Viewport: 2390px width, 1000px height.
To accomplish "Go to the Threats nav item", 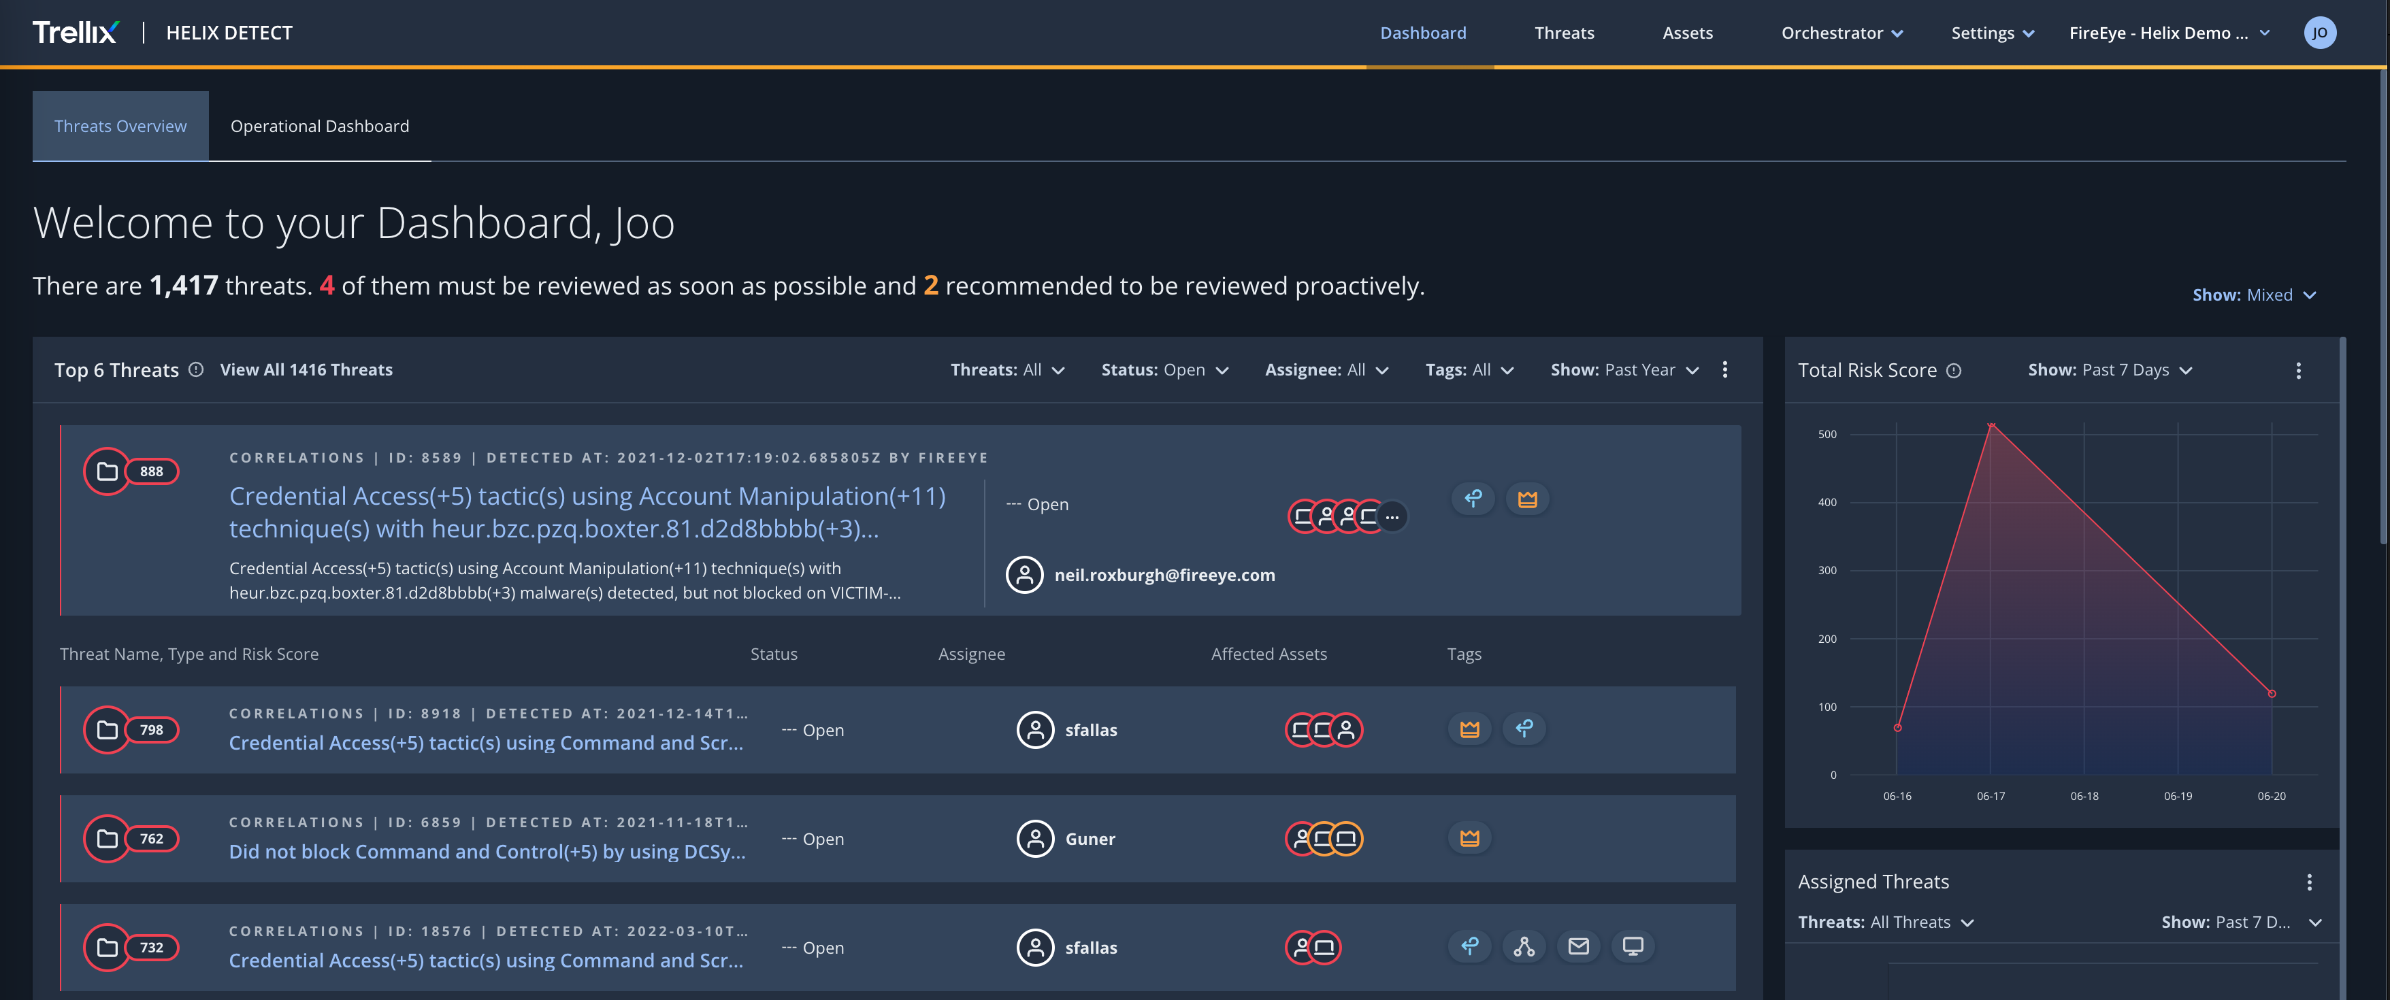I will point(1565,33).
